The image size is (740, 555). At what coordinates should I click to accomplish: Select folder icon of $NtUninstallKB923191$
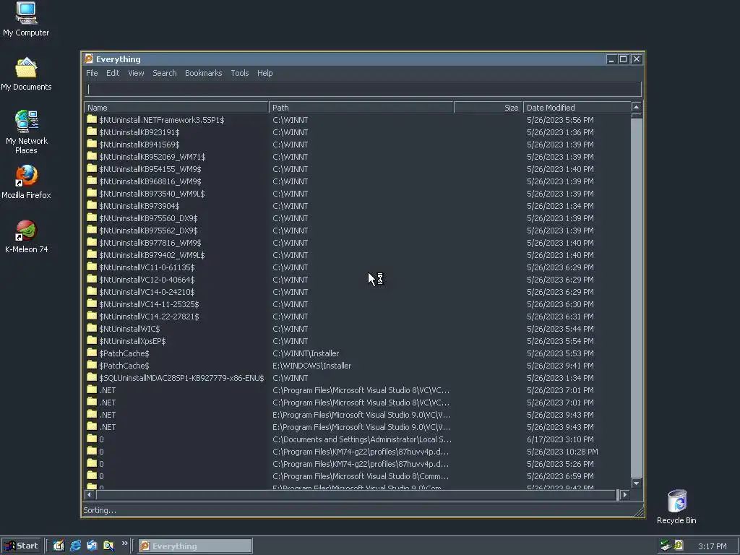coord(92,132)
